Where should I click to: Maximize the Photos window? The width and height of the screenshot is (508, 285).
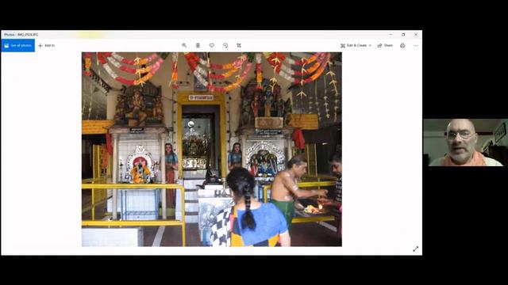pos(403,34)
